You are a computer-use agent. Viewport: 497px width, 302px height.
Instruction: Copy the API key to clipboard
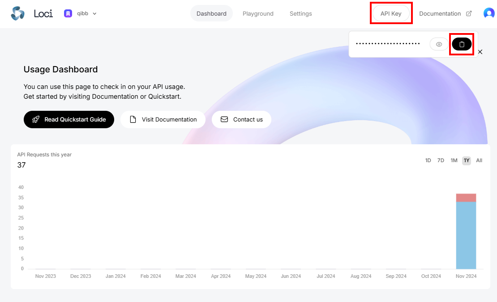[462, 44]
